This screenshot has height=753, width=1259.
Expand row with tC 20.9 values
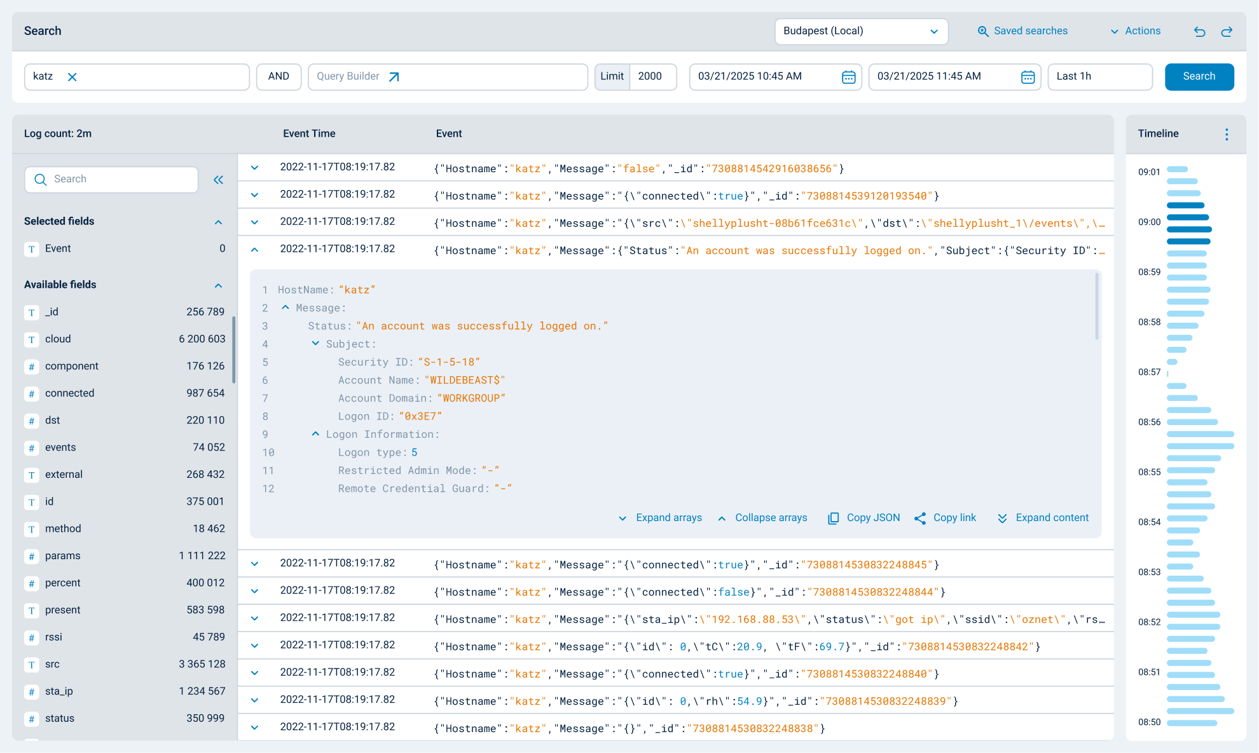254,646
